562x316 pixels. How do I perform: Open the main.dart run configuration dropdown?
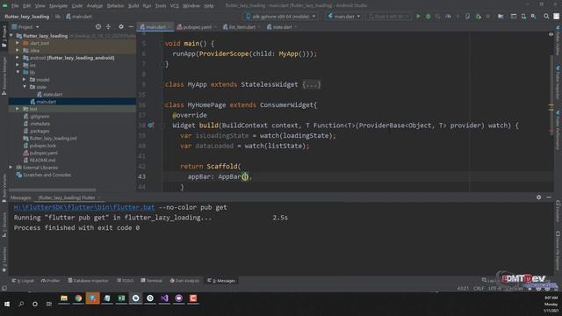(343, 17)
